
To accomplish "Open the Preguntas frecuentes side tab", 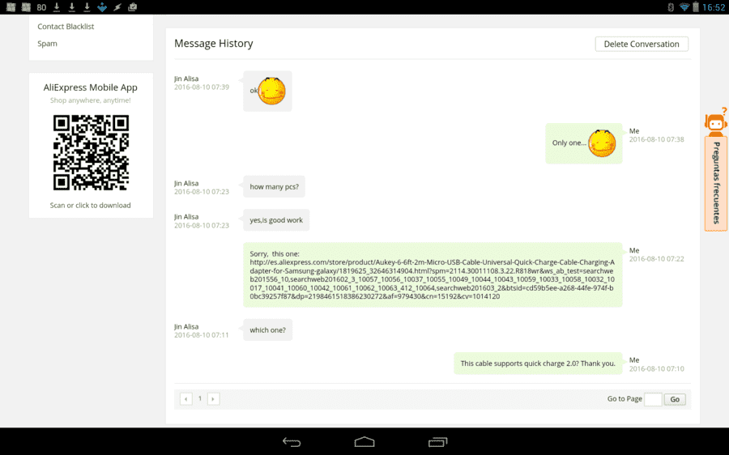I will pos(716,183).
